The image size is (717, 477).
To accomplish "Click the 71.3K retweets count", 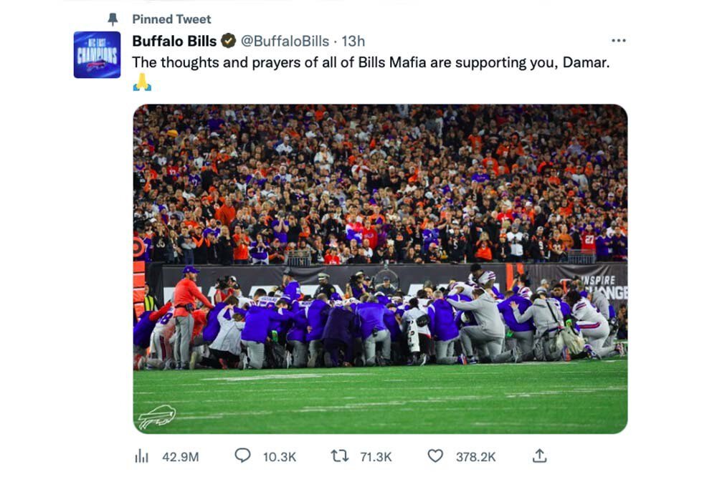I will (376, 456).
